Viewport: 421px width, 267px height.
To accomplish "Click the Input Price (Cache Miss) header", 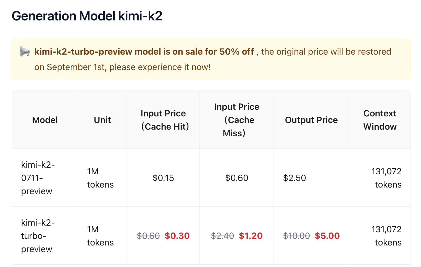I will point(237,120).
